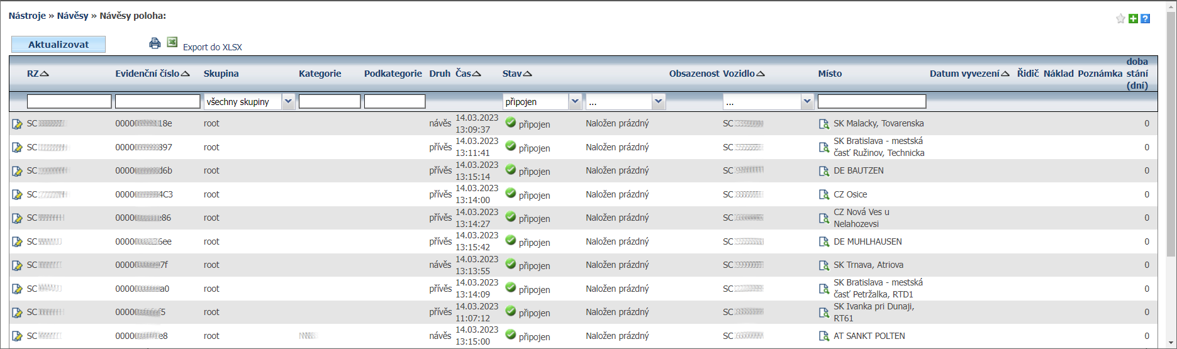Open the blue help question icon
This screenshot has height=349, width=1177.
1146,19
